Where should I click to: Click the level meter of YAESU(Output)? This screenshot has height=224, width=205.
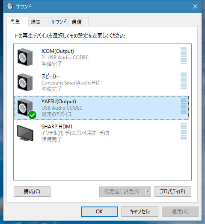[184, 106]
